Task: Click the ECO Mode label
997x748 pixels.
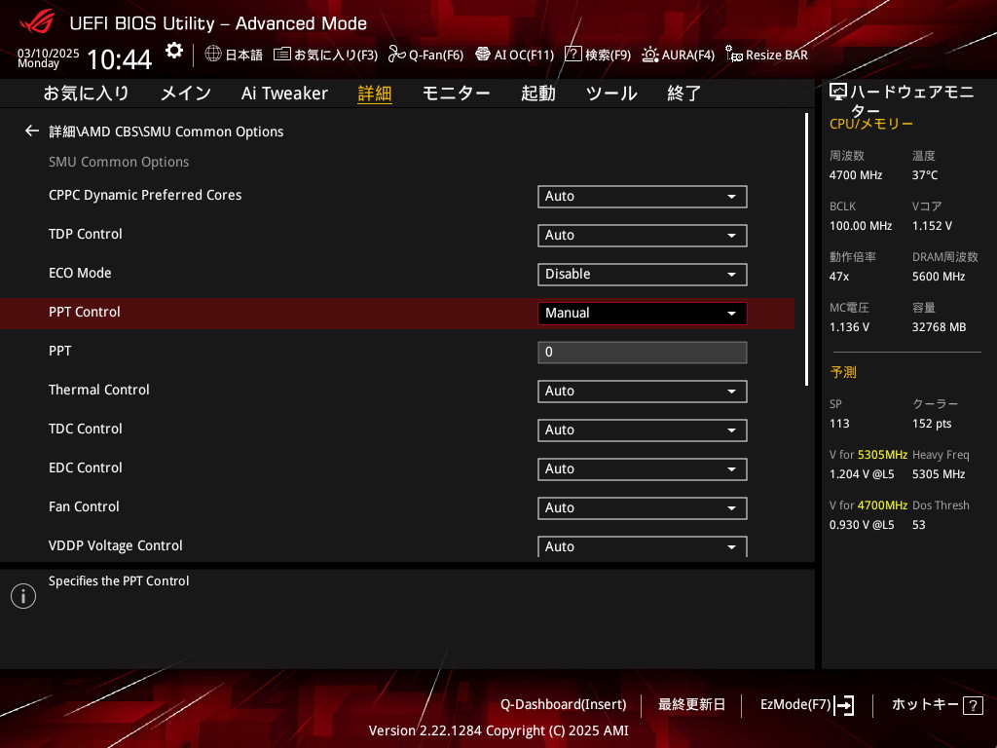Action: 80,273
